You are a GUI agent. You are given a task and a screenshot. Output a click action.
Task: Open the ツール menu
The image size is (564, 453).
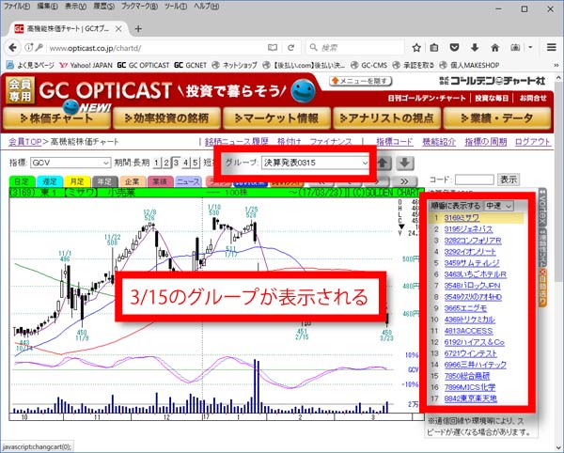(176, 7)
